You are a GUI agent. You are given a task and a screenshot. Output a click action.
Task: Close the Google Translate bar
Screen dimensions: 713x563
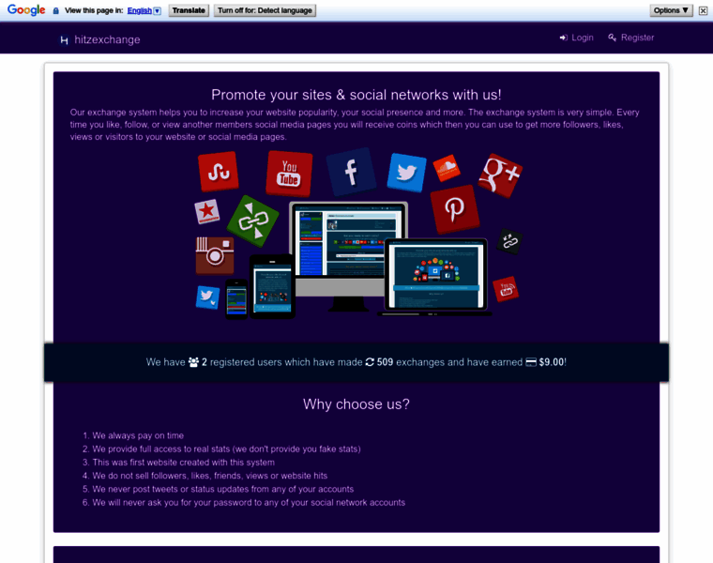tap(703, 10)
